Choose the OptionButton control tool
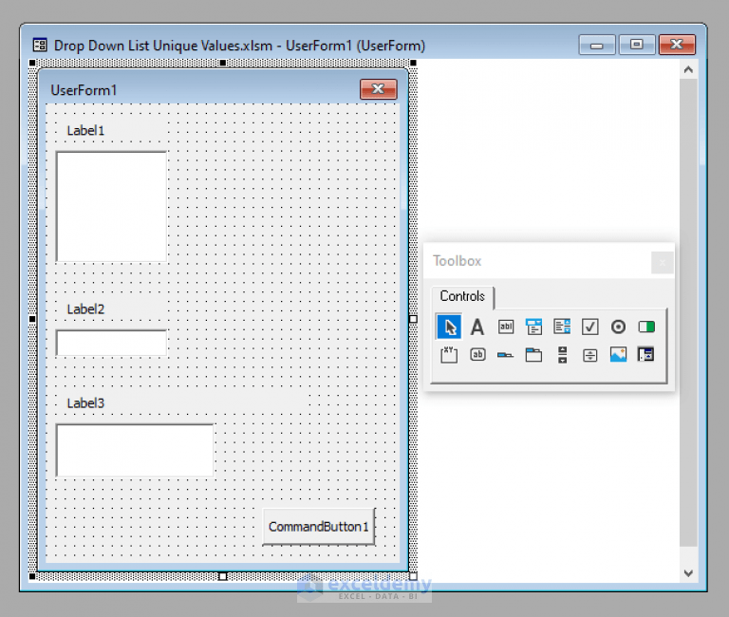Image resolution: width=729 pixels, height=617 pixels. click(618, 327)
